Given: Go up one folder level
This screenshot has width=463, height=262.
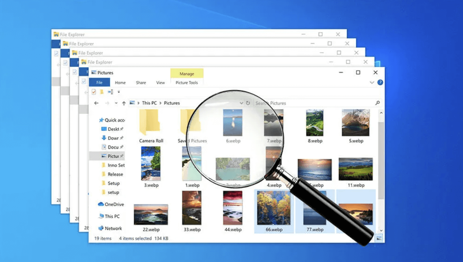Looking at the screenshot, I should [124, 103].
